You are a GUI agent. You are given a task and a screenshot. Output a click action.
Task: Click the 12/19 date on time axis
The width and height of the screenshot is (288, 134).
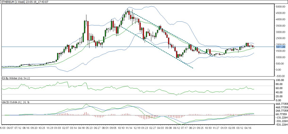point(138,129)
